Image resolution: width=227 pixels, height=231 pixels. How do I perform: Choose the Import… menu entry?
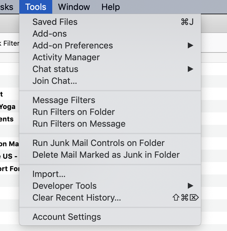tap(49, 174)
